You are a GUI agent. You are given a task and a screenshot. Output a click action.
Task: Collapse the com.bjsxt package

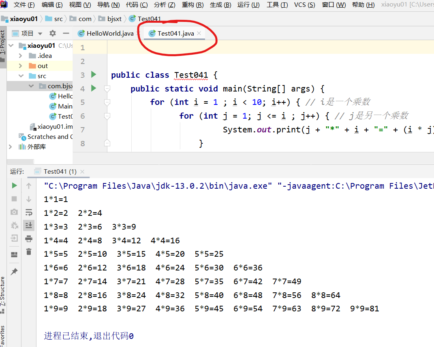click(x=31, y=86)
